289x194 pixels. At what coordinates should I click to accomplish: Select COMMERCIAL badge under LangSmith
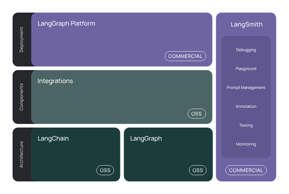(x=246, y=170)
